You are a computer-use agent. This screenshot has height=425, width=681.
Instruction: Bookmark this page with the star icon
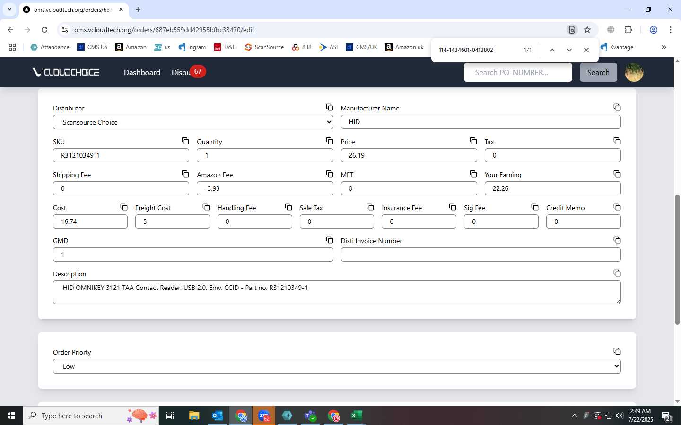tap(587, 30)
